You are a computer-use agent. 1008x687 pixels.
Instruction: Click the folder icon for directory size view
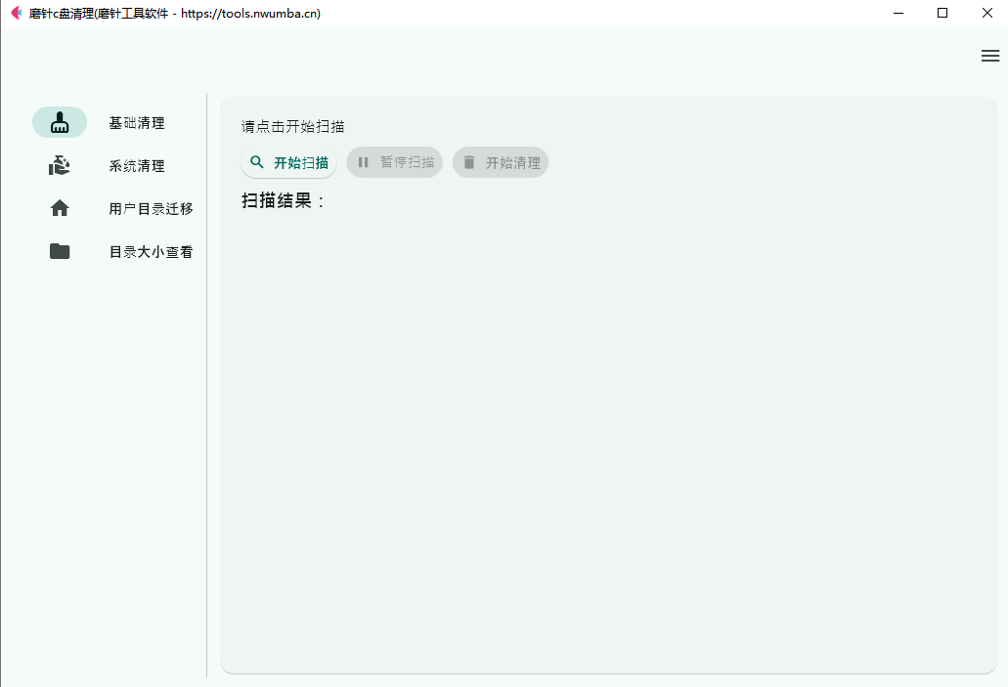coord(60,251)
